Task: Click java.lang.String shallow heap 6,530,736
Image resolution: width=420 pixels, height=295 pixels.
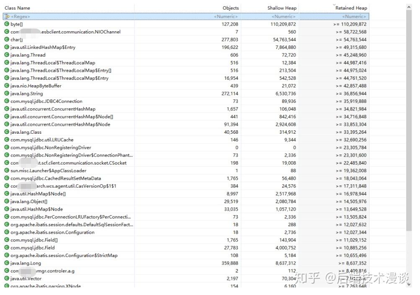Action: pyautogui.click(x=286, y=94)
